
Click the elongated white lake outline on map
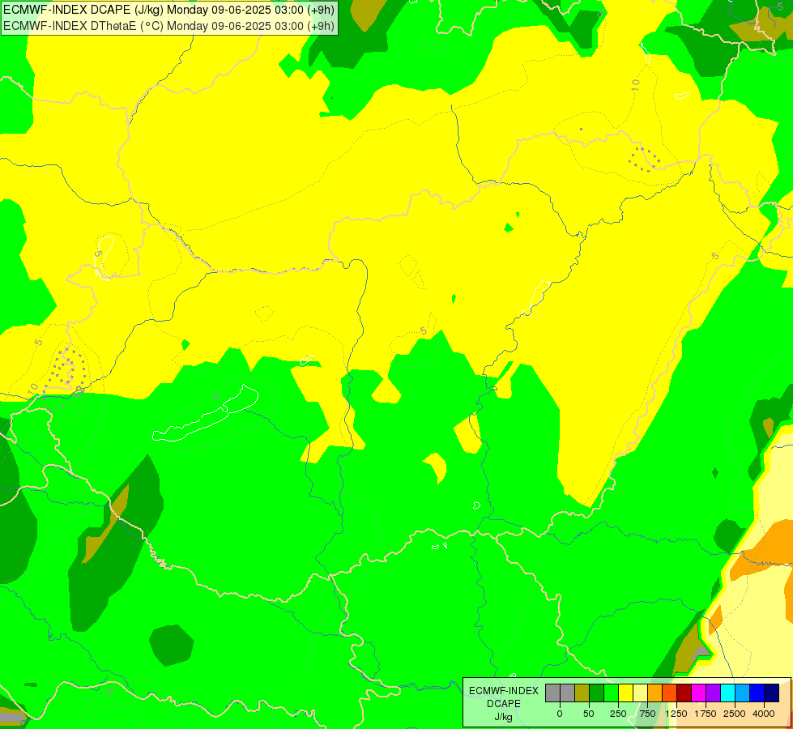[x=205, y=415]
